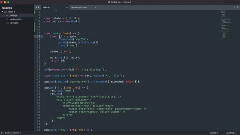The height and width of the screenshot is (135, 240).
Task: Click line number 13 in the gutter
Action: pyautogui.click(x=38, y=36)
